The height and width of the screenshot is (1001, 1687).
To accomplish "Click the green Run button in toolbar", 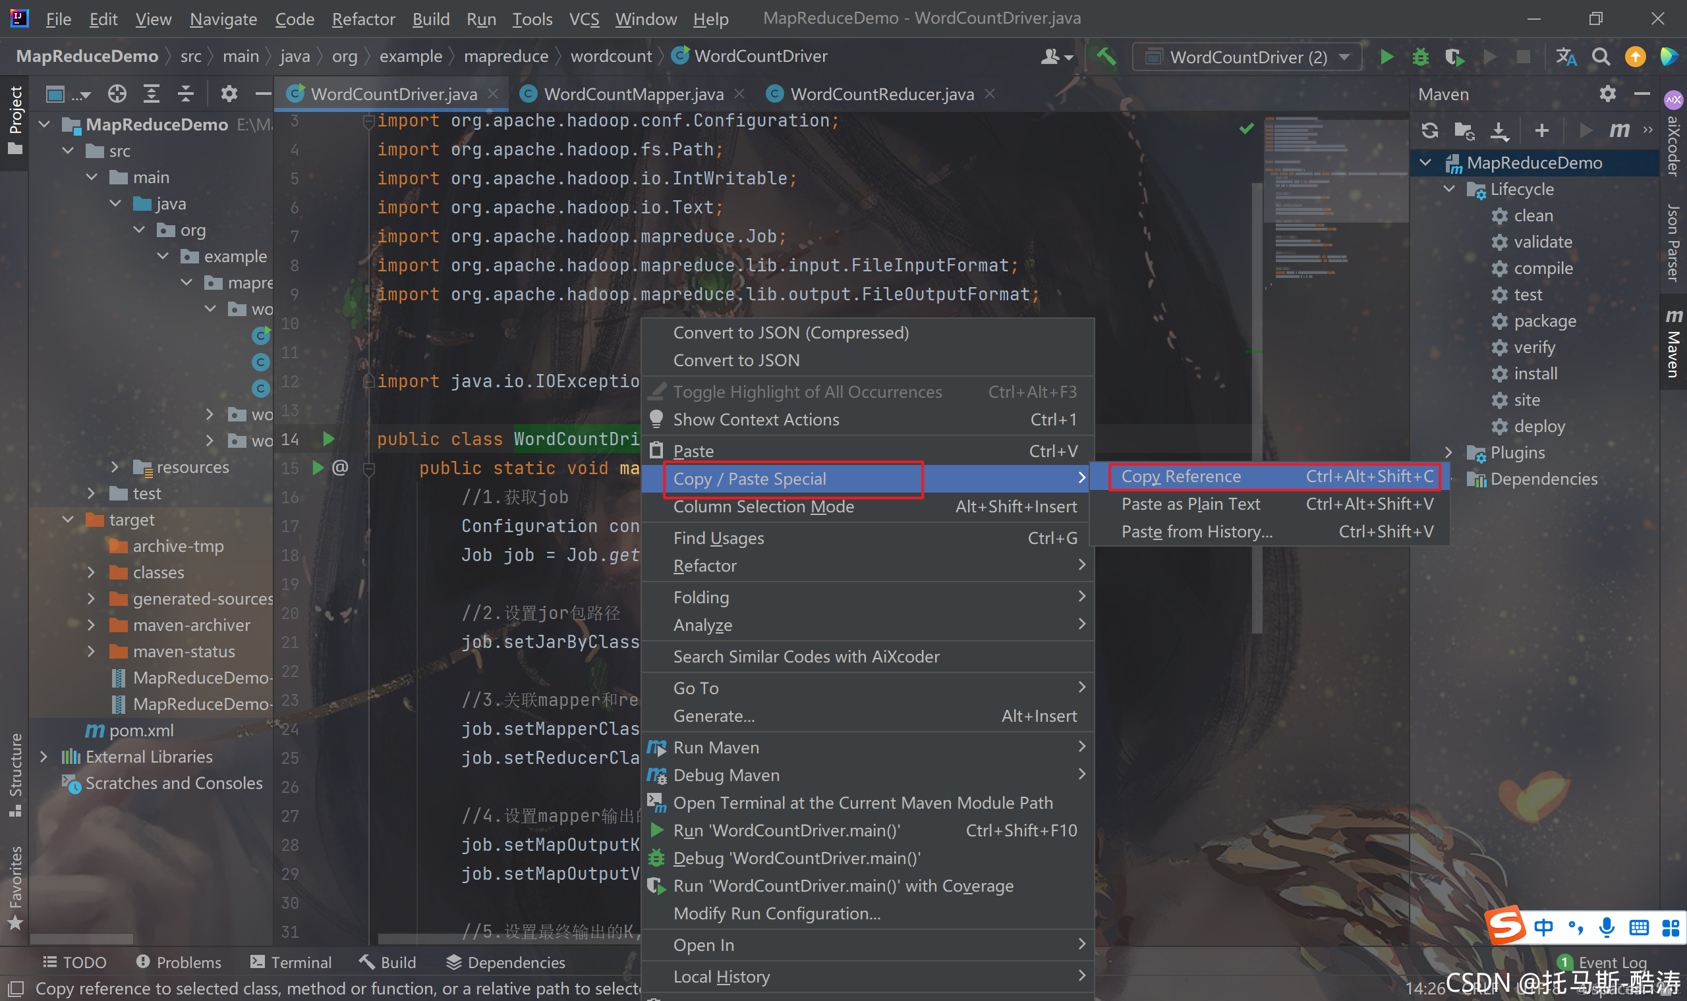I will [x=1386, y=57].
